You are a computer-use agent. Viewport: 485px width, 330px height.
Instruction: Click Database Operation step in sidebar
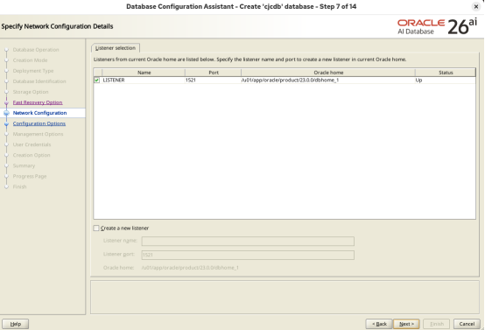(x=36, y=50)
